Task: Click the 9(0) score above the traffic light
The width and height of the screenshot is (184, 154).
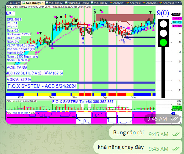Action: (163, 13)
